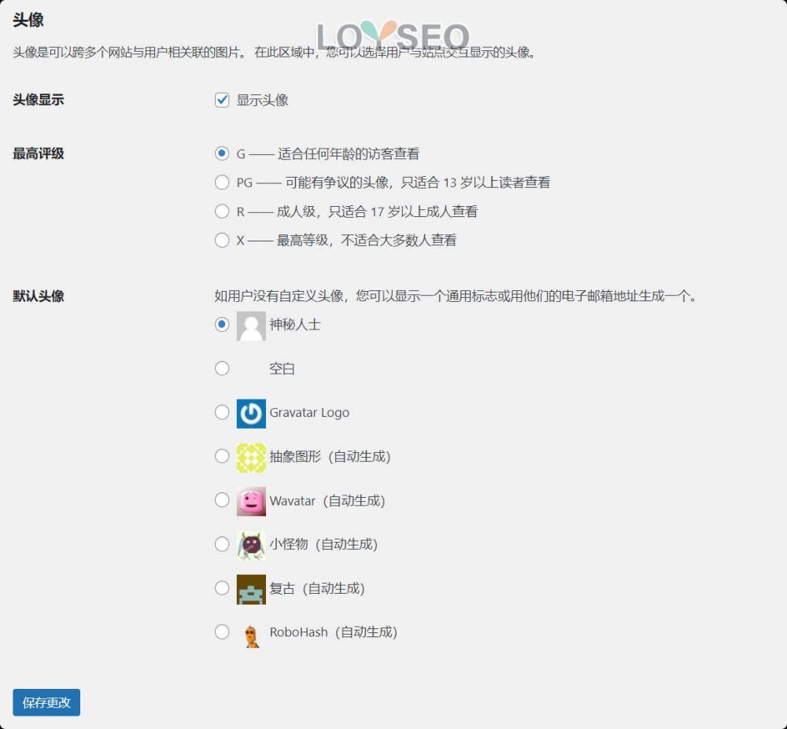
Task: Select 空白 as default avatar
Action: click(x=221, y=368)
